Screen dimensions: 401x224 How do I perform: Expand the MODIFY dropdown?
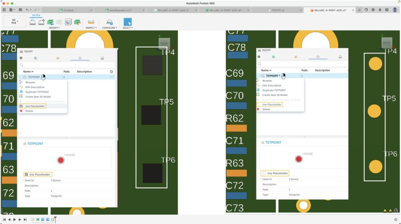[x=54, y=28]
